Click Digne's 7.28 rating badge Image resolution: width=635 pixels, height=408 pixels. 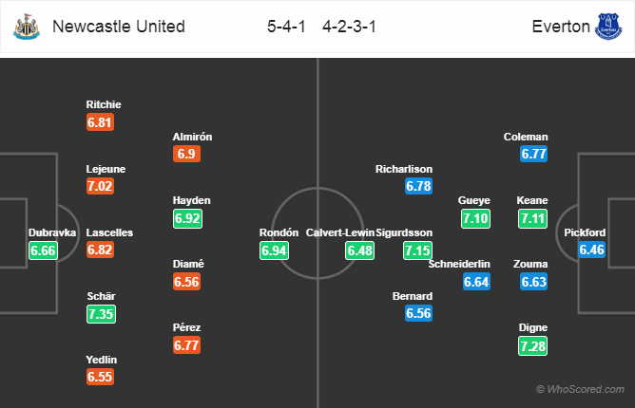click(532, 345)
